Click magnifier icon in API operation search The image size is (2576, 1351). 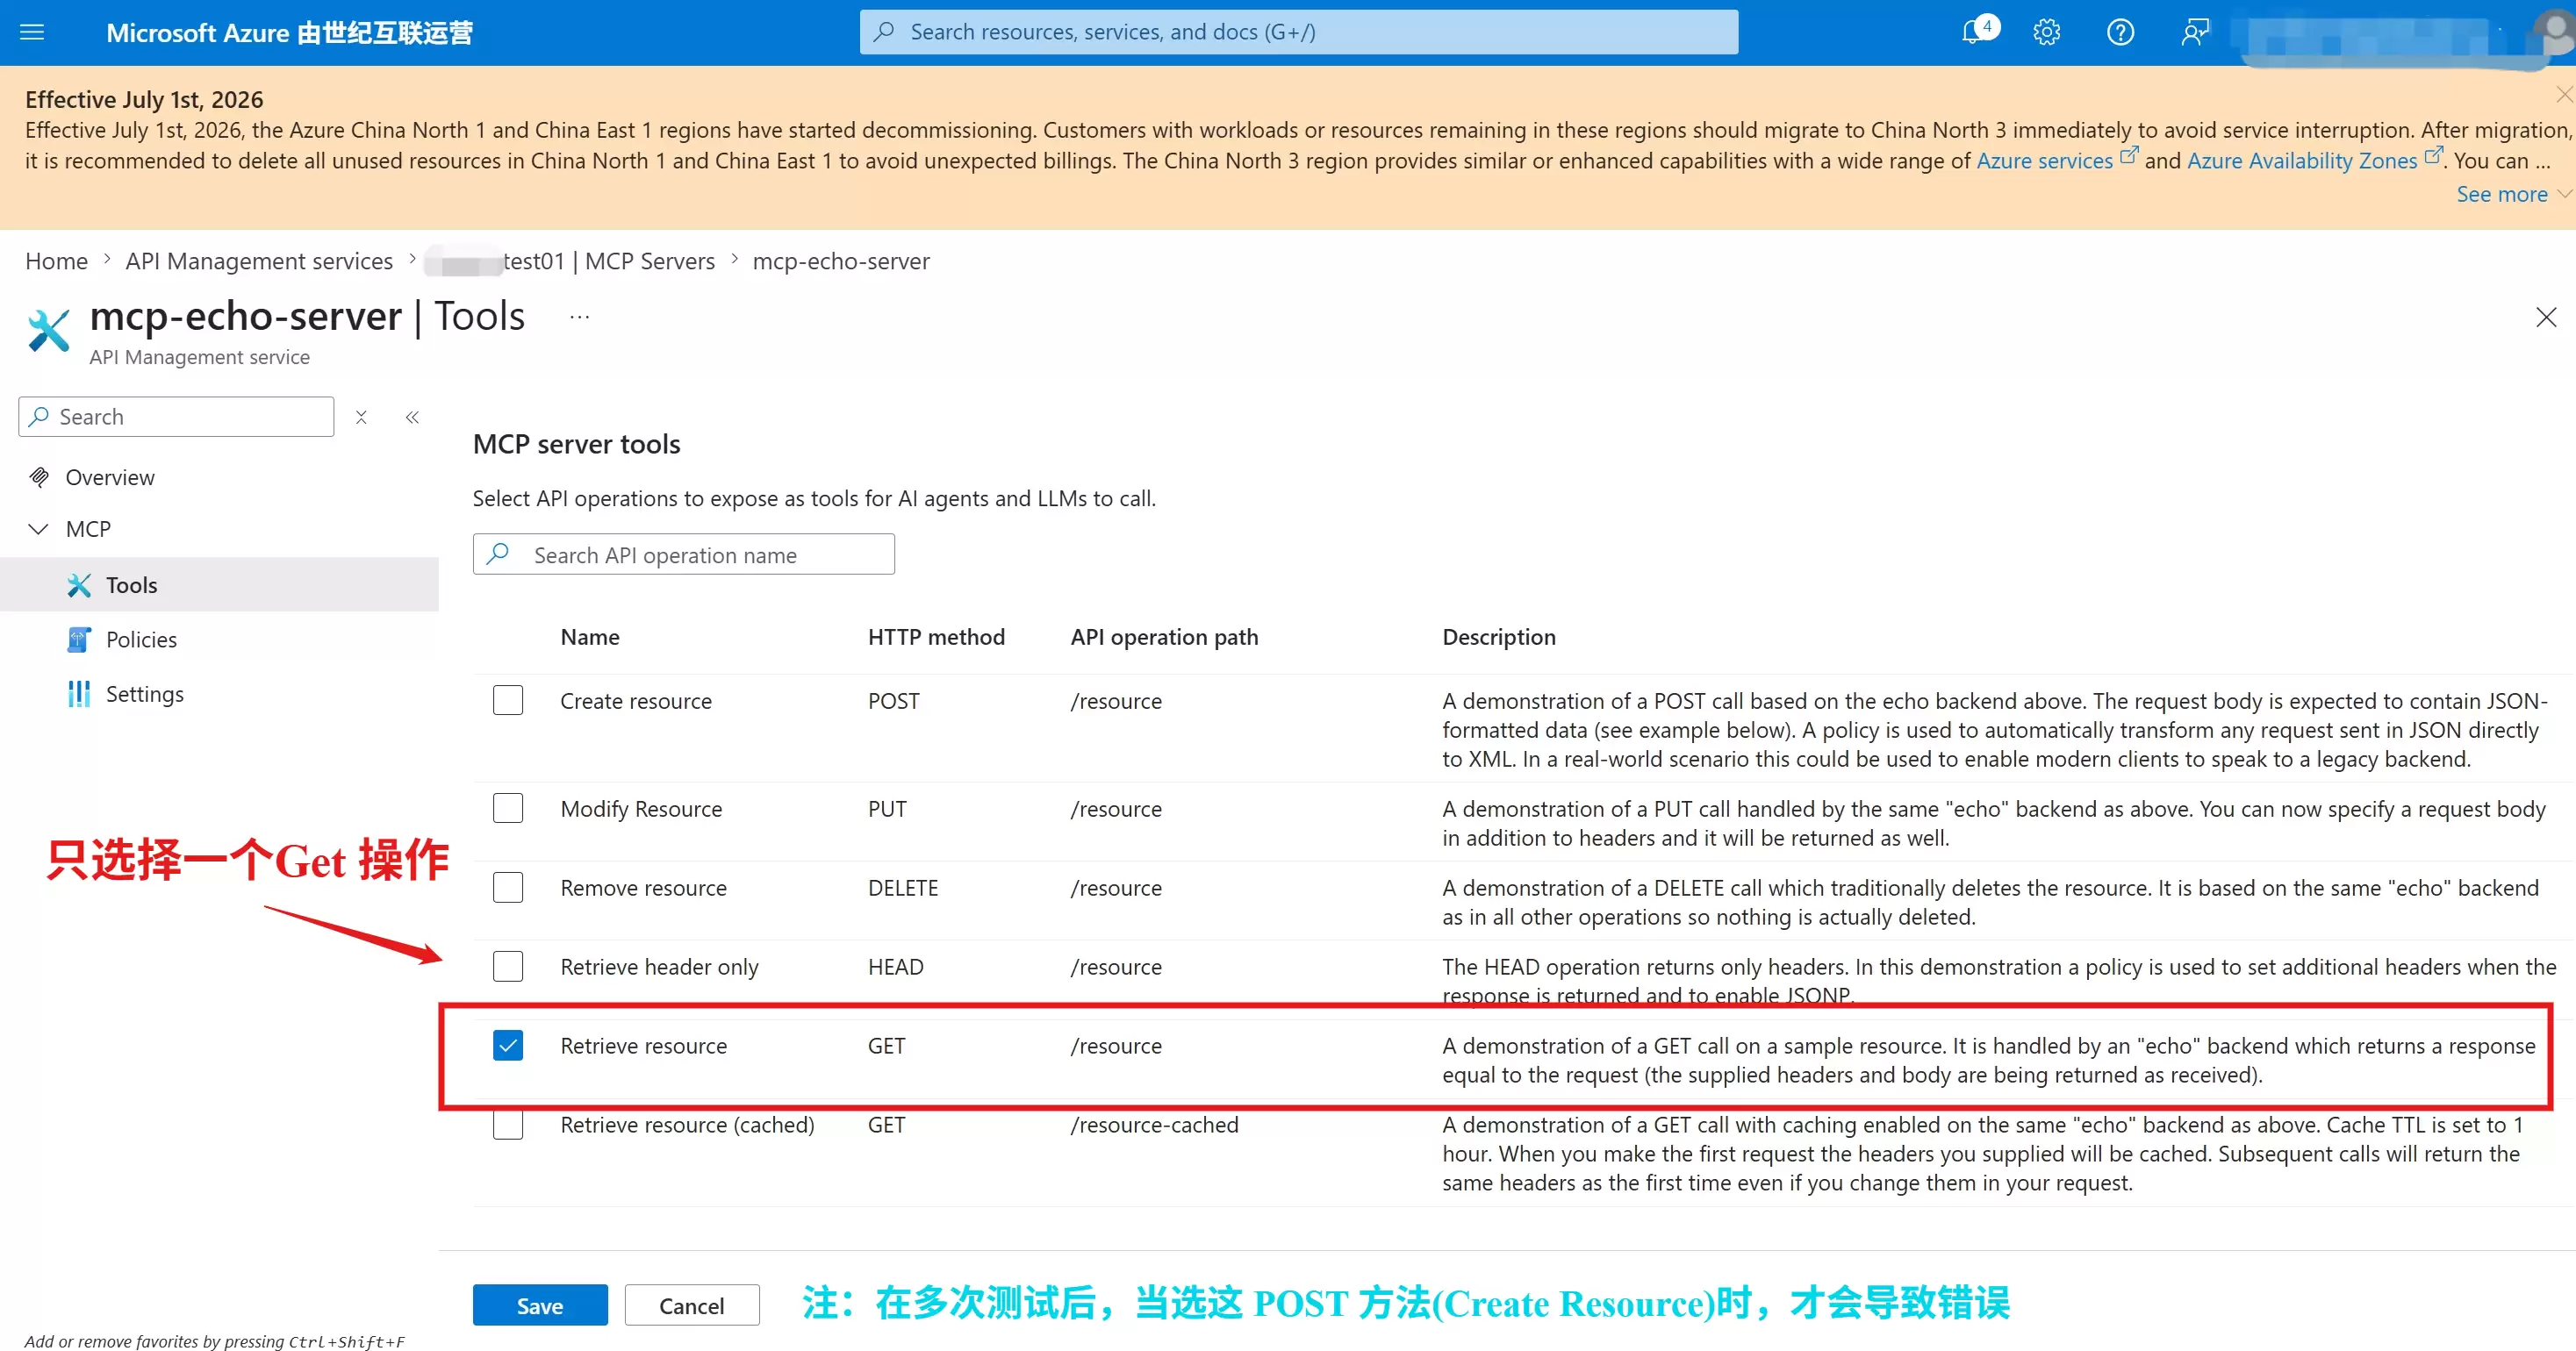tap(498, 554)
